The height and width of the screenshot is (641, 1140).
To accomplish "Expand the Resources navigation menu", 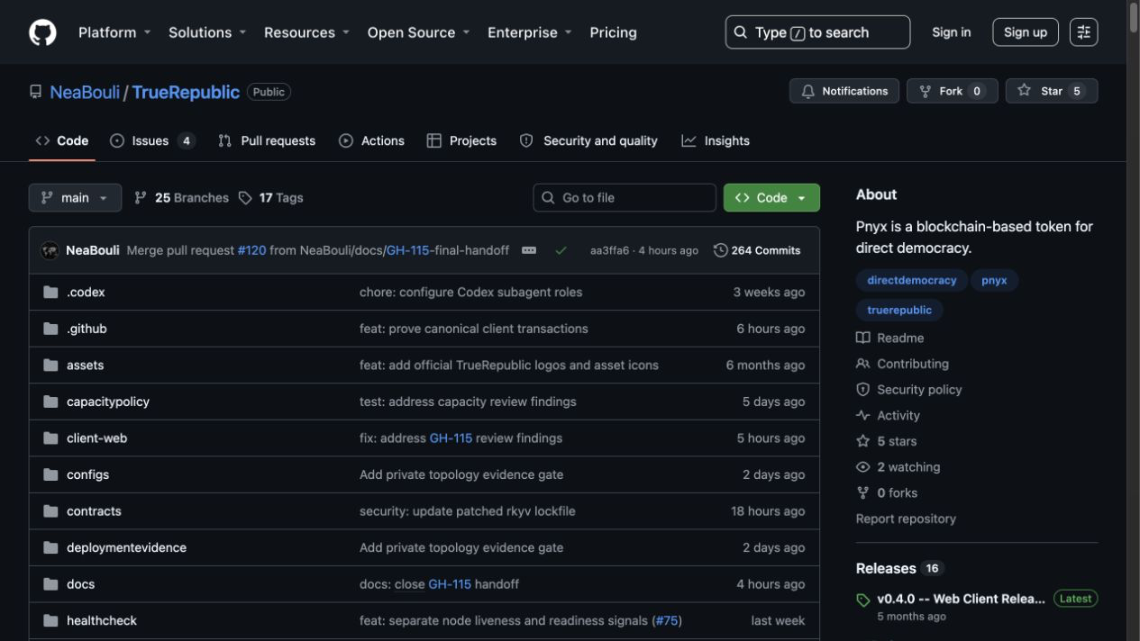I will pos(306,32).
